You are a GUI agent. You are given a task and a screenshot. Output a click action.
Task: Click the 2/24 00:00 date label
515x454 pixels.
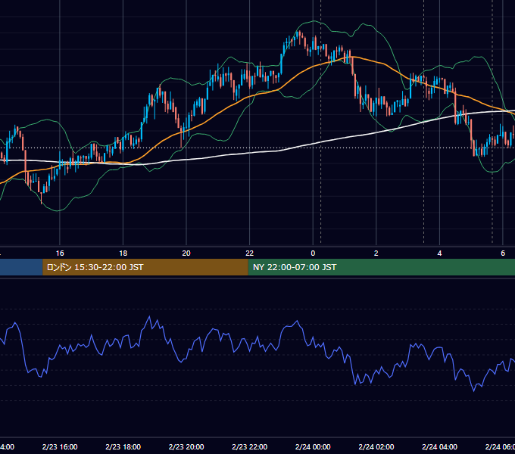tap(313, 446)
